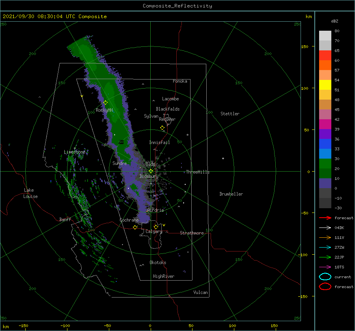Viewport: 355px width, 331px height.
Task: Click the Banff town label
Action: 65,220
